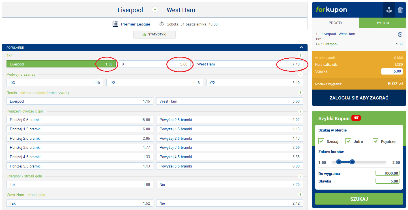Click the Premier League label
Screen dimensions: 408x210
click(x=136, y=24)
